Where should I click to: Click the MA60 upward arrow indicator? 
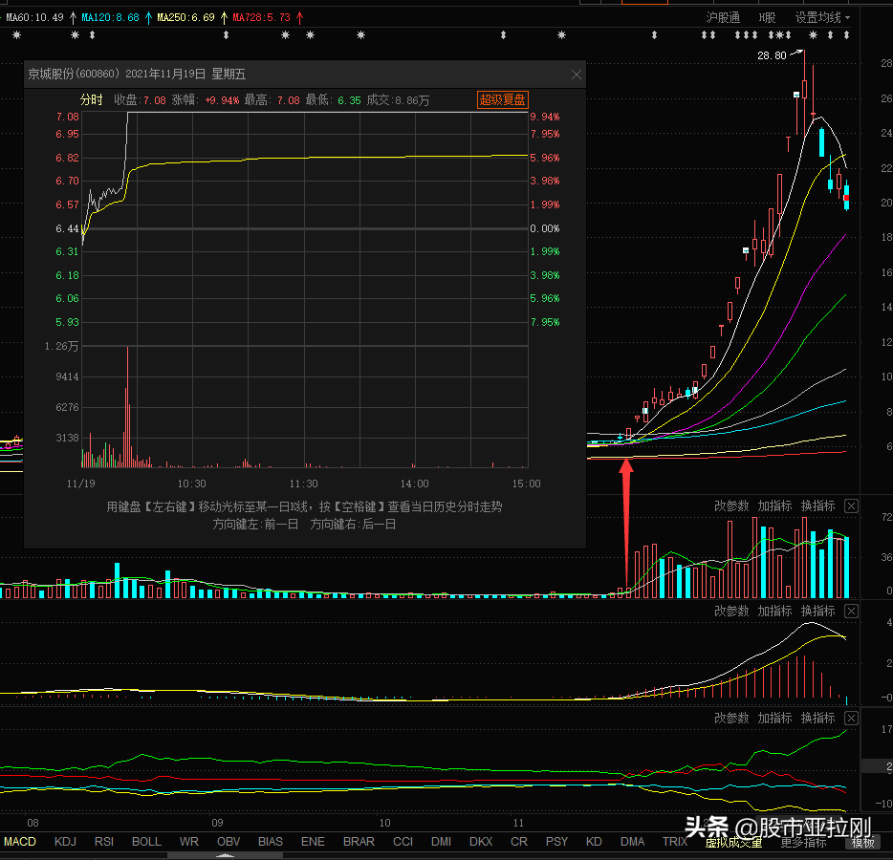73,17
